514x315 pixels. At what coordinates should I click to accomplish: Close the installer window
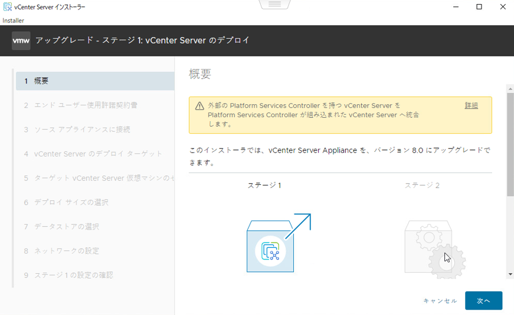click(503, 7)
